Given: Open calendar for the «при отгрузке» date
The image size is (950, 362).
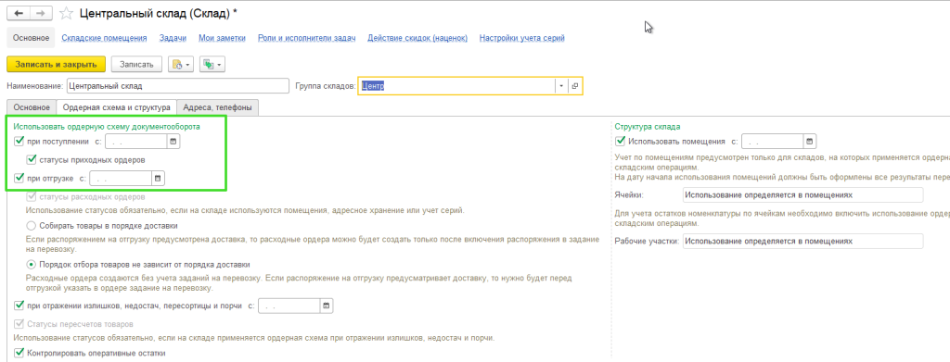Looking at the screenshot, I should pyautogui.click(x=157, y=179).
